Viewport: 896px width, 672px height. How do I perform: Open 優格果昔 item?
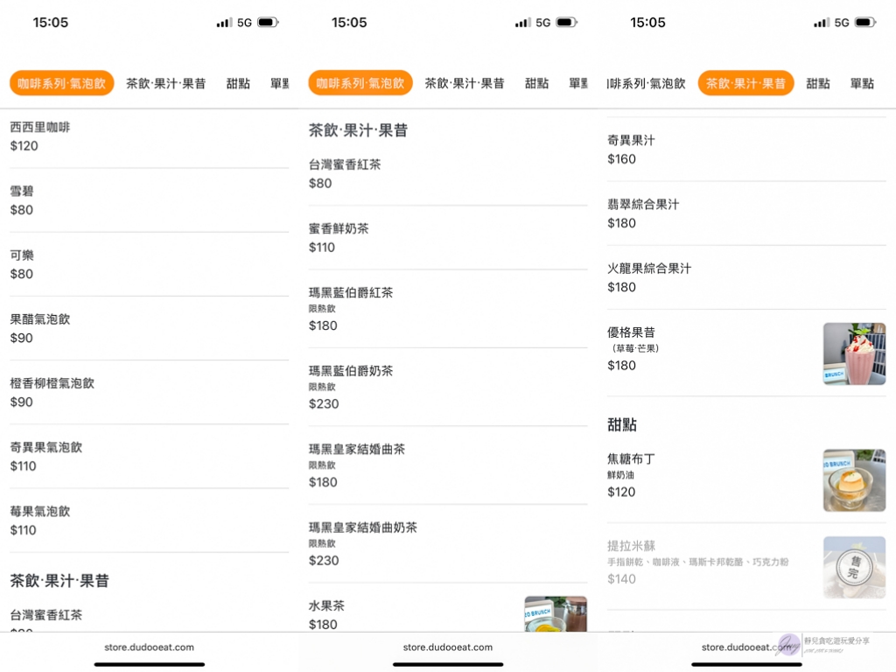pyautogui.click(x=746, y=353)
